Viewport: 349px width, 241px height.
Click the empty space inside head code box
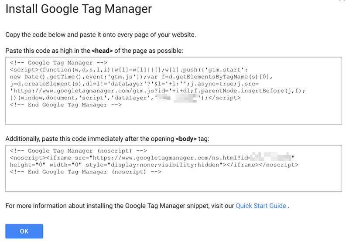pos(174,116)
